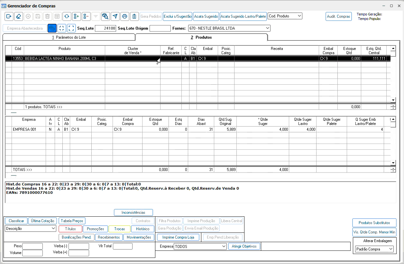Click the Peso input field
This screenshot has width=404, height=264.
[x=32, y=246]
